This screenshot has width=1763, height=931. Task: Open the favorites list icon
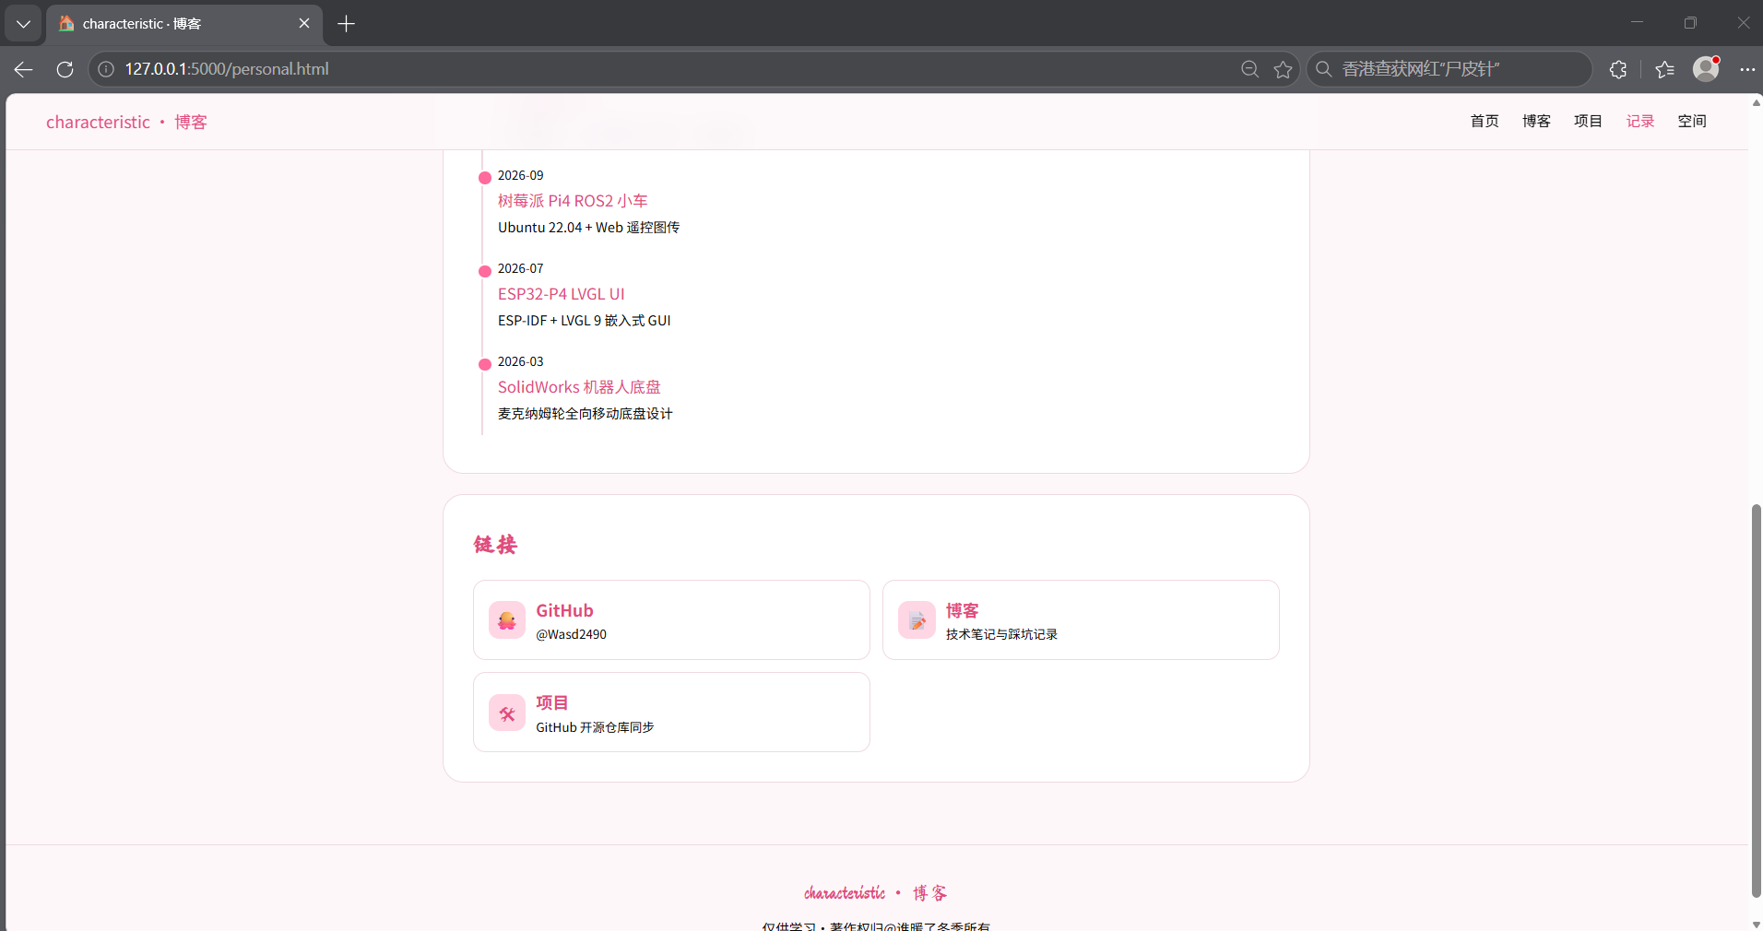tap(1664, 69)
